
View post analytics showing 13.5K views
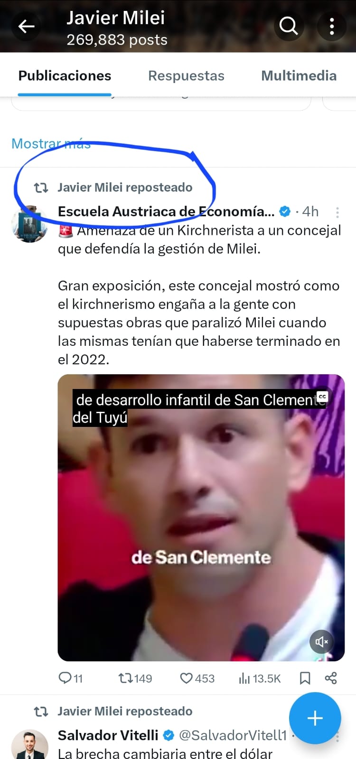260,678
